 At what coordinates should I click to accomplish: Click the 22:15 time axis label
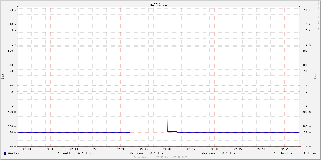point(97,149)
